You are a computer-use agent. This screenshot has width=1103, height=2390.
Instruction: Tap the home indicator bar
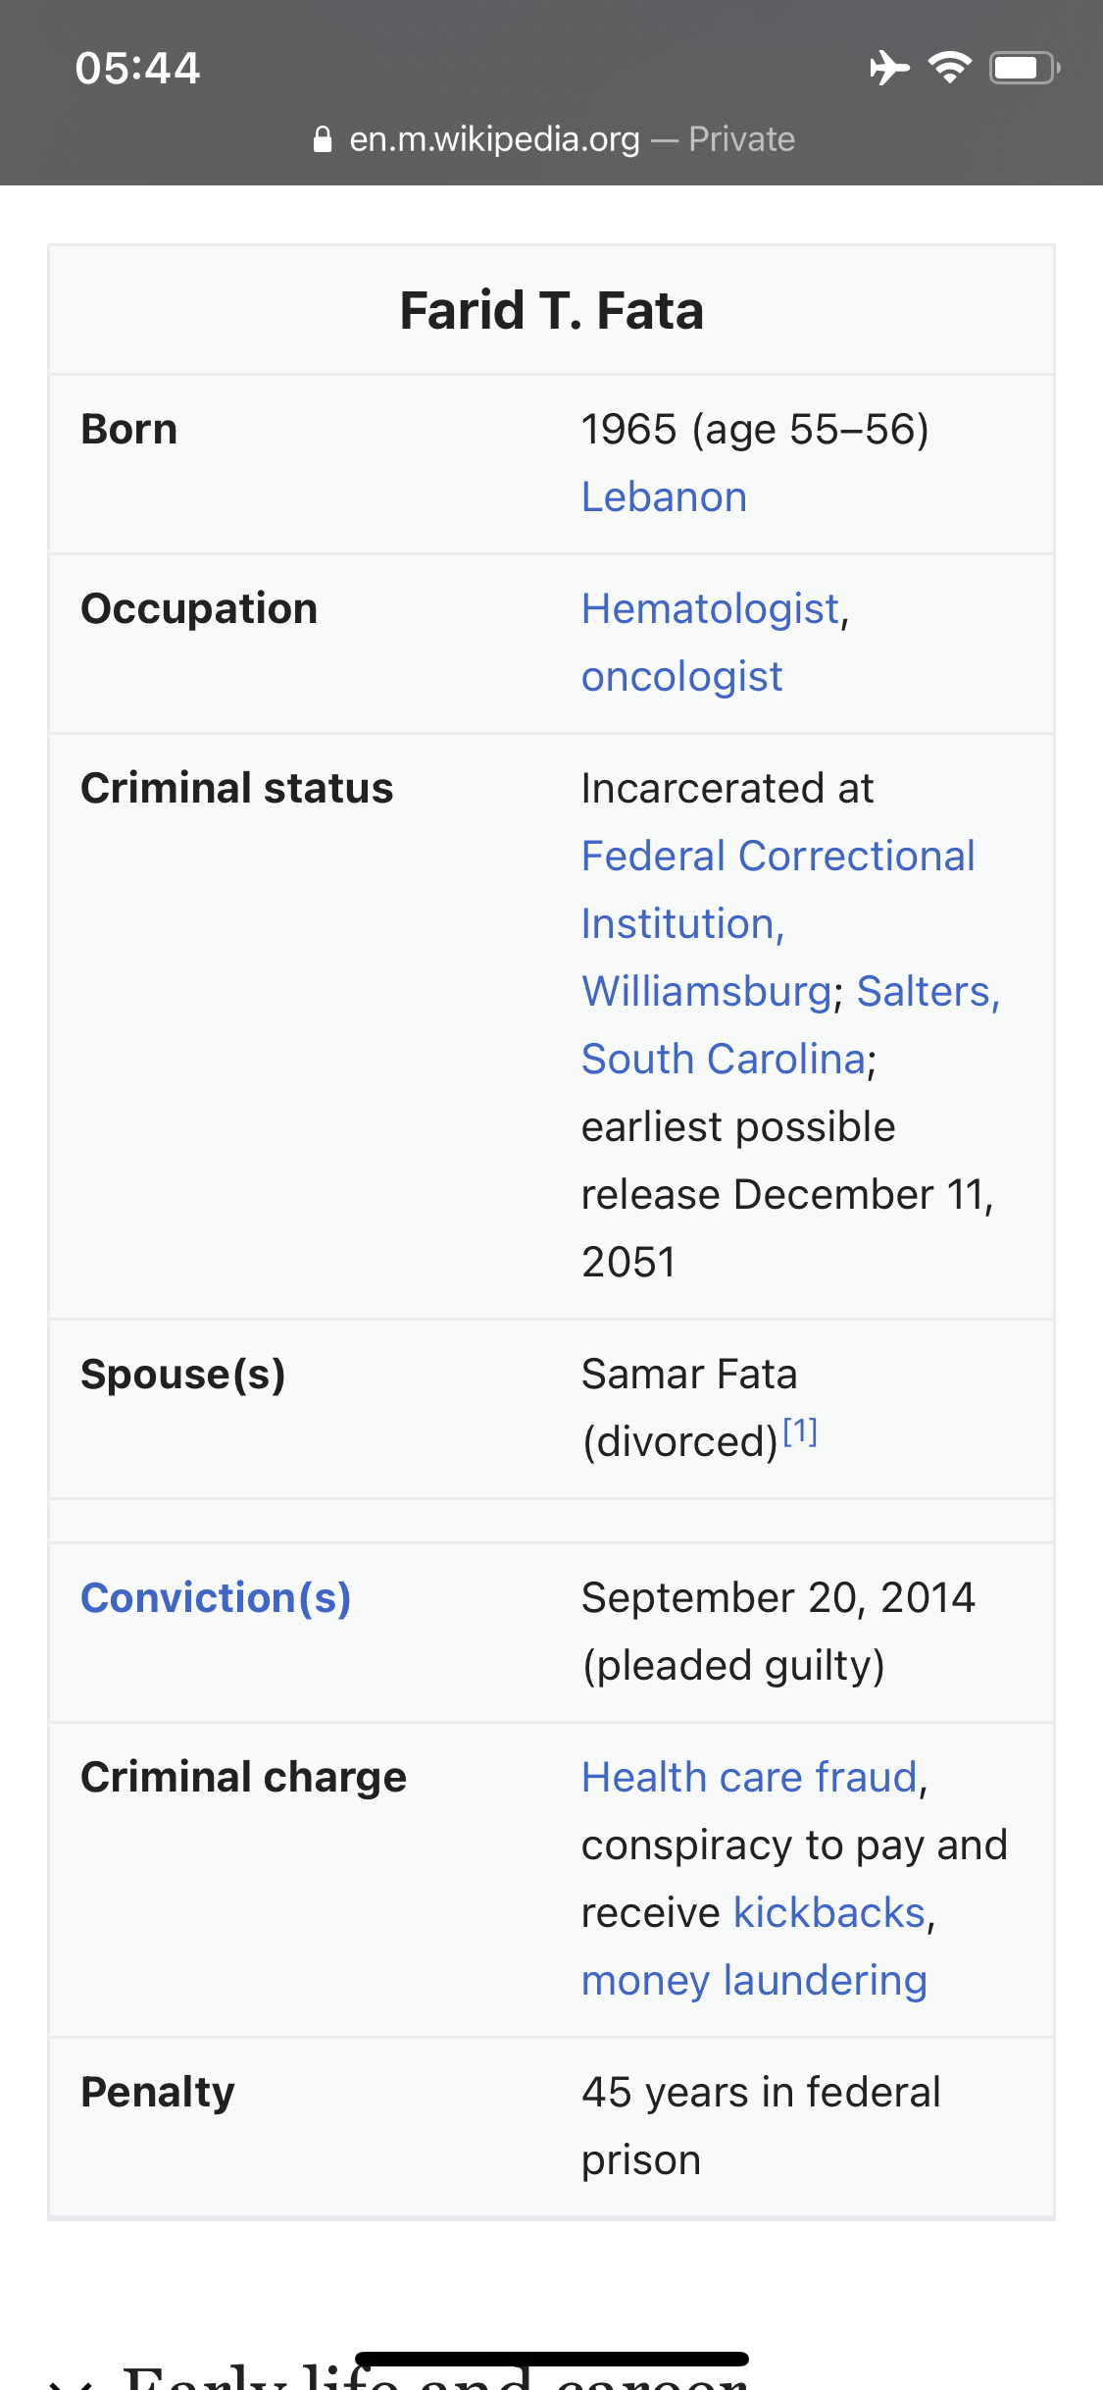click(552, 2359)
